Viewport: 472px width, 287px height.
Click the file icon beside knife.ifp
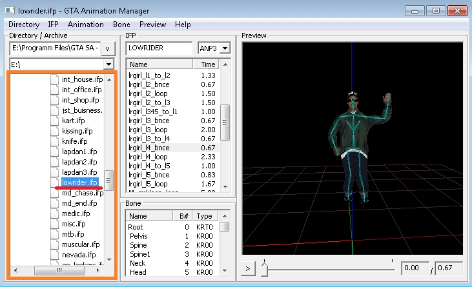coord(56,141)
